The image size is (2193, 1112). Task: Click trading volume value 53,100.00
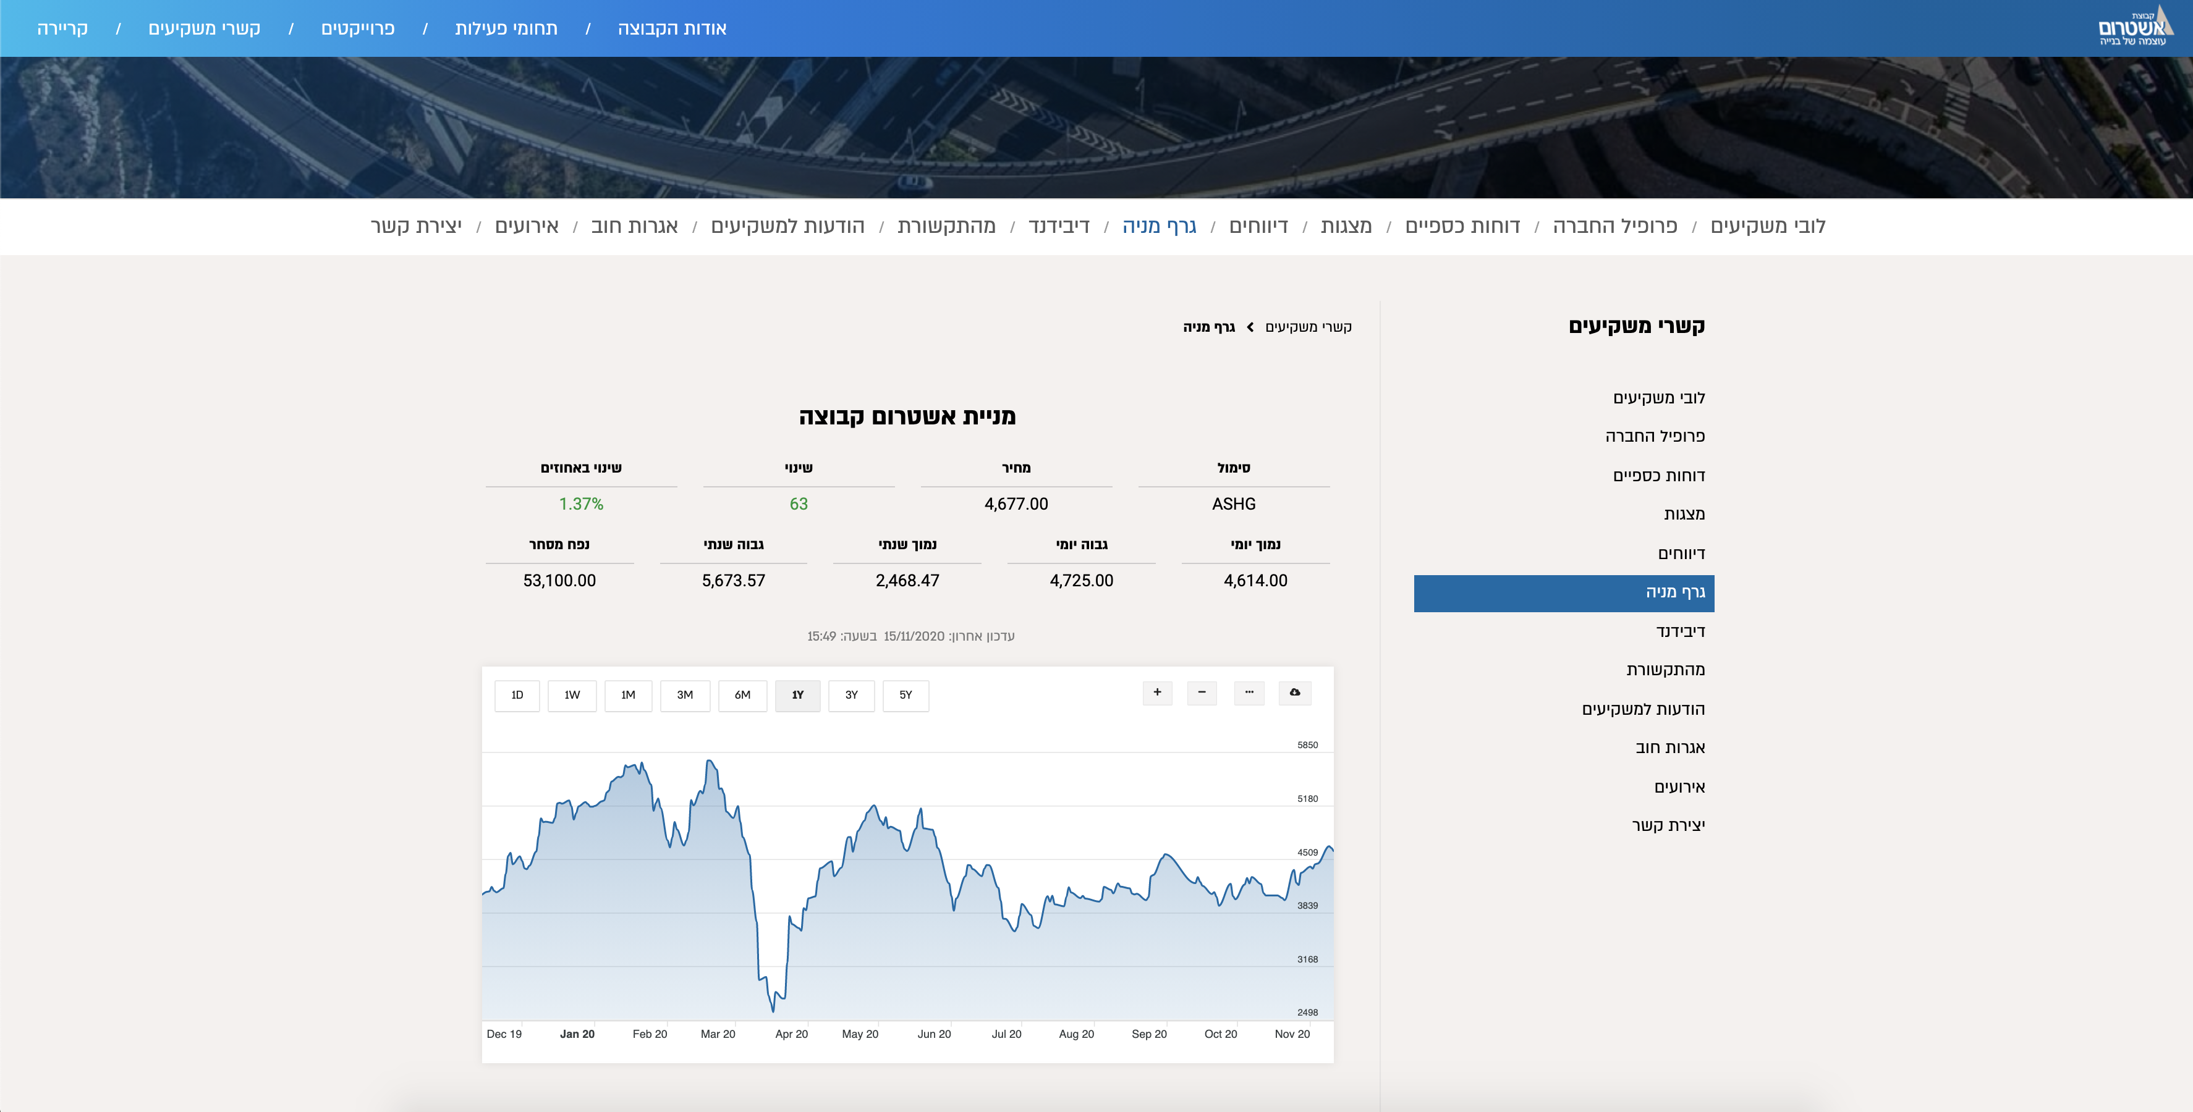tap(559, 581)
